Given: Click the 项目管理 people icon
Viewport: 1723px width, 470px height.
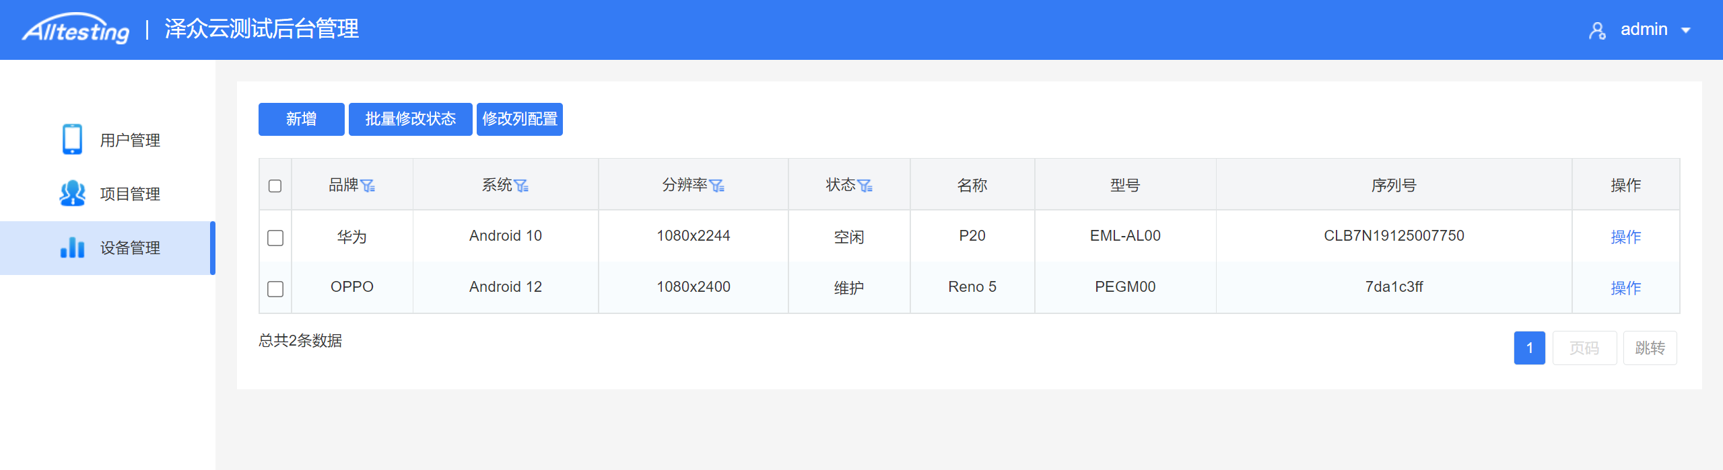Looking at the screenshot, I should [x=72, y=194].
